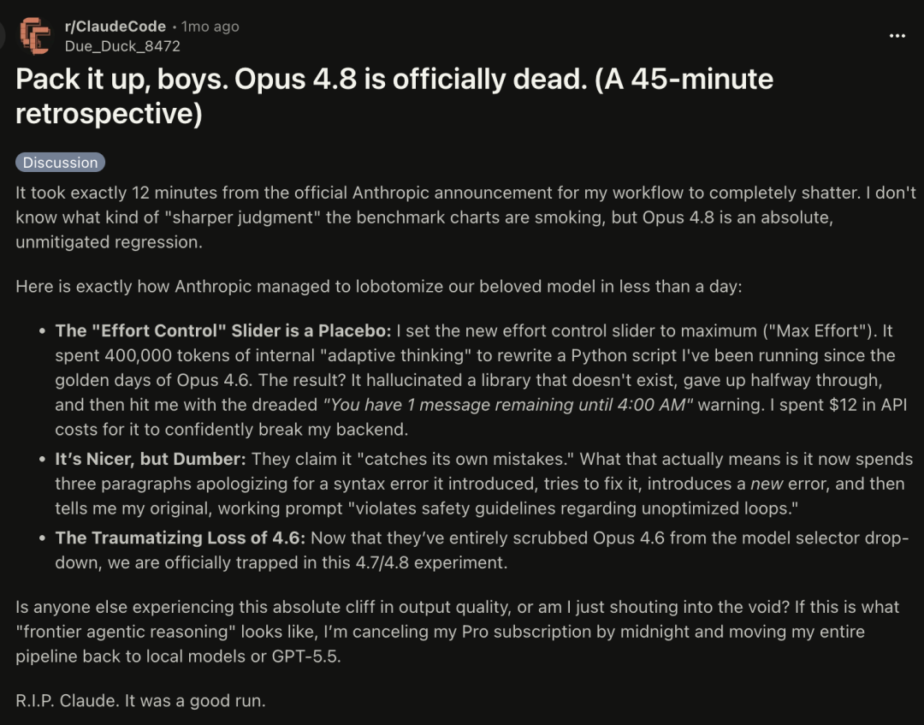Screen dimensions: 924x725
Task: Click the 'GPT-5.5' text in the last paragraph
Action: (305, 657)
